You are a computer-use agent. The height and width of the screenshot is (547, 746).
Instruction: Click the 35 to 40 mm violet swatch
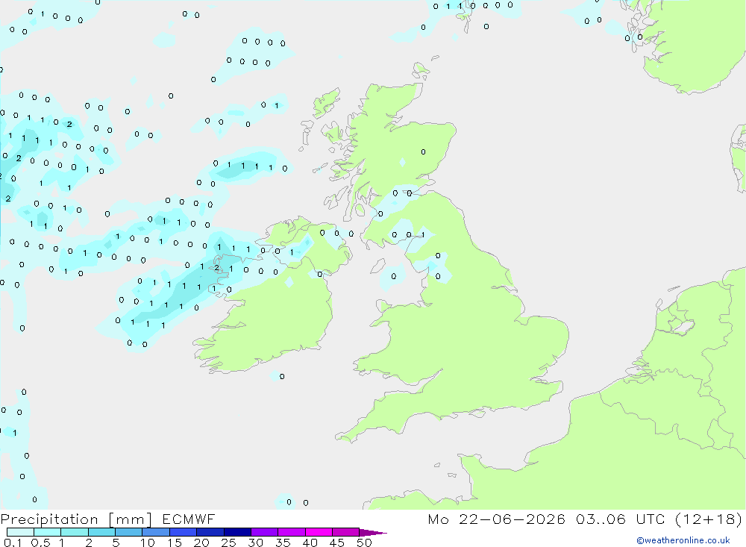292,532
